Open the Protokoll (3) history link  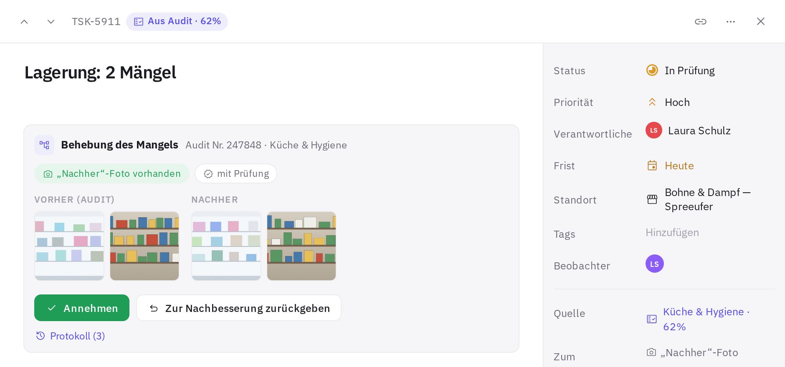point(71,336)
